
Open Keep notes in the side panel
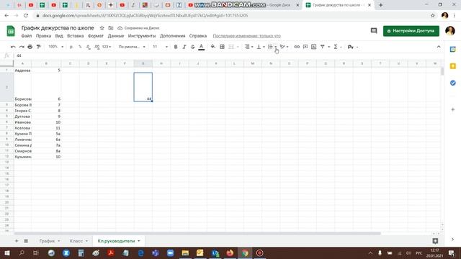coord(453,66)
